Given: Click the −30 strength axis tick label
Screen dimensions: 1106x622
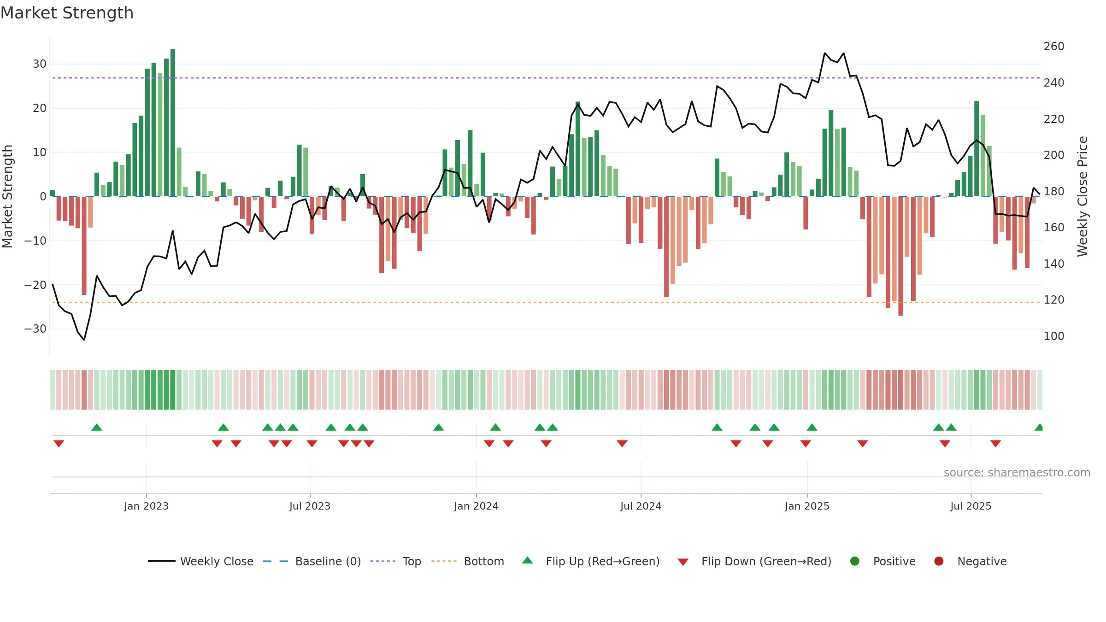Looking at the screenshot, I should [35, 329].
